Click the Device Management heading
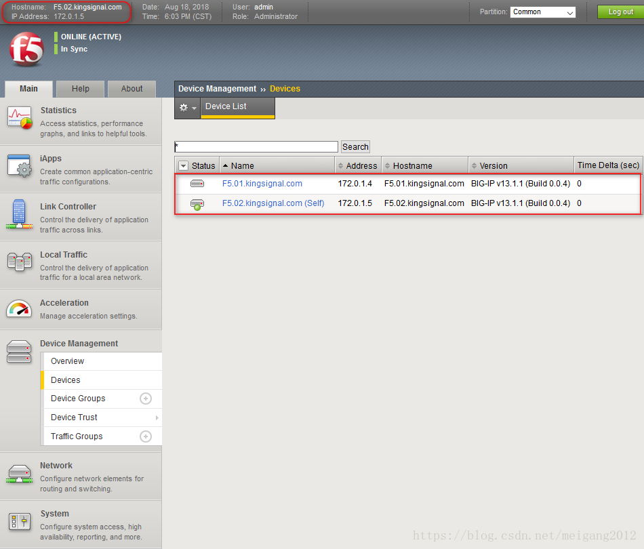Screen dimensions: 644x549 (79, 344)
